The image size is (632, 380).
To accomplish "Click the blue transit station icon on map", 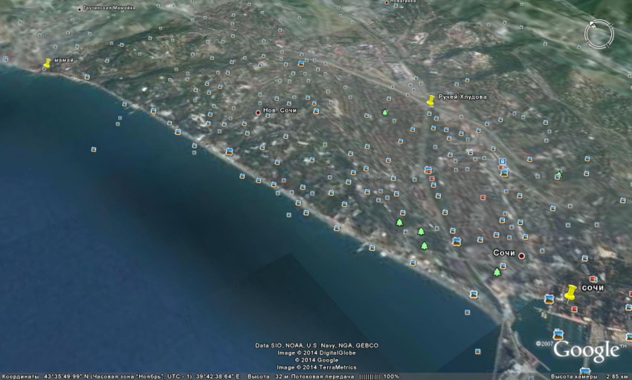I will coord(502,160).
